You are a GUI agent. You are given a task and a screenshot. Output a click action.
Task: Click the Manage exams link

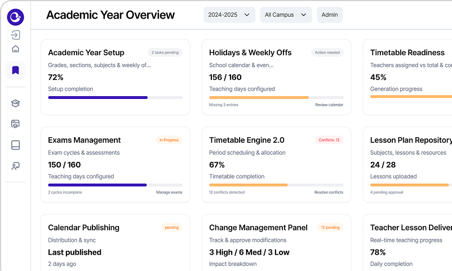pos(169,193)
